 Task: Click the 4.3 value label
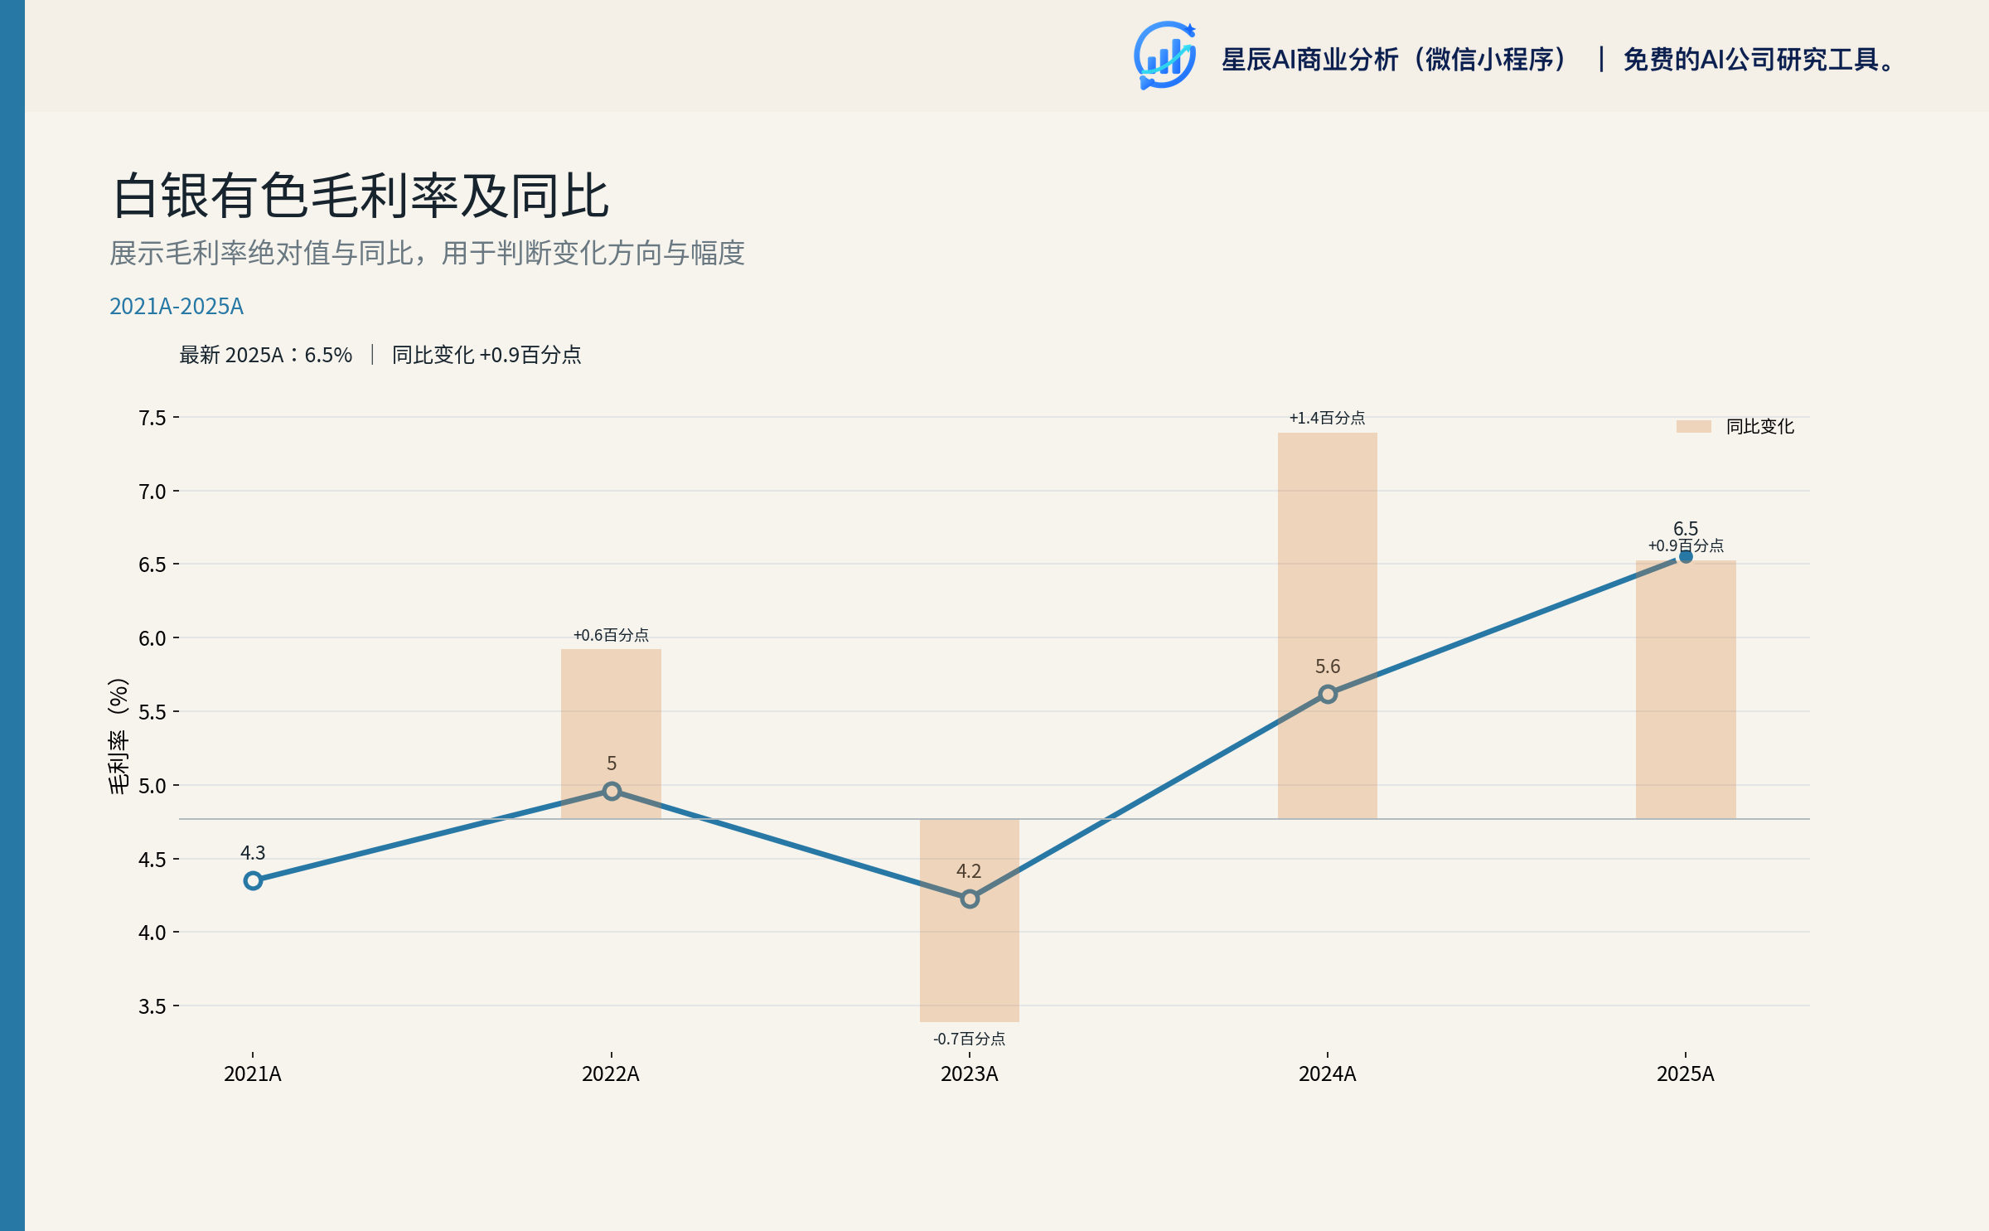pos(253,853)
